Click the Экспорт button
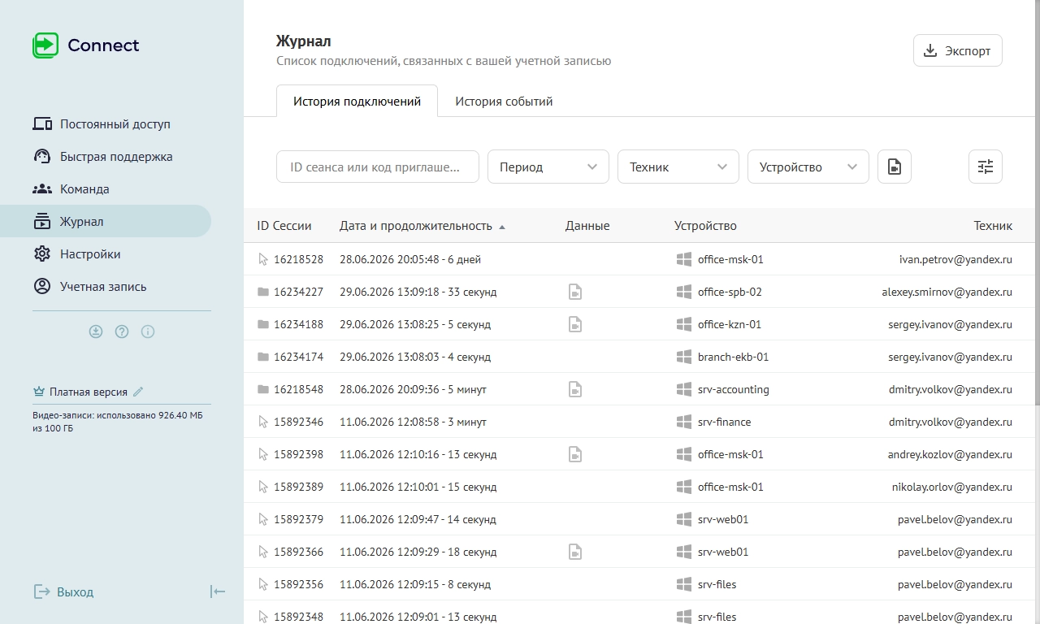 click(x=958, y=50)
